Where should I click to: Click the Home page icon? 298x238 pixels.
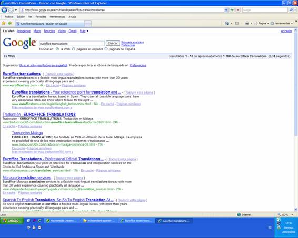[x=227, y=23]
